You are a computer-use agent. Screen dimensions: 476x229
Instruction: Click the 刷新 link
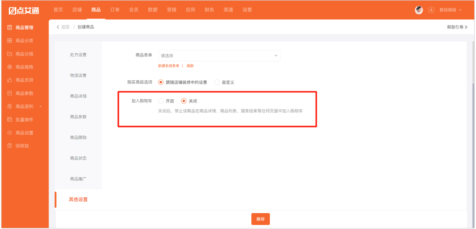coord(190,66)
